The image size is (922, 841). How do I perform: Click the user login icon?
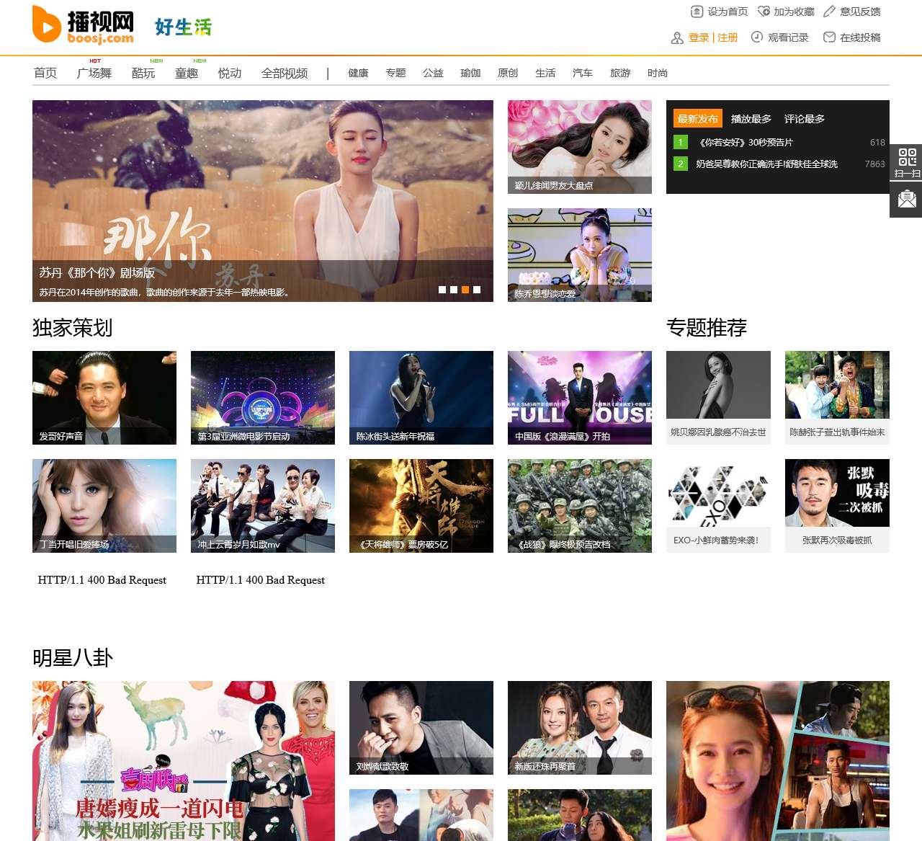pyautogui.click(x=677, y=38)
